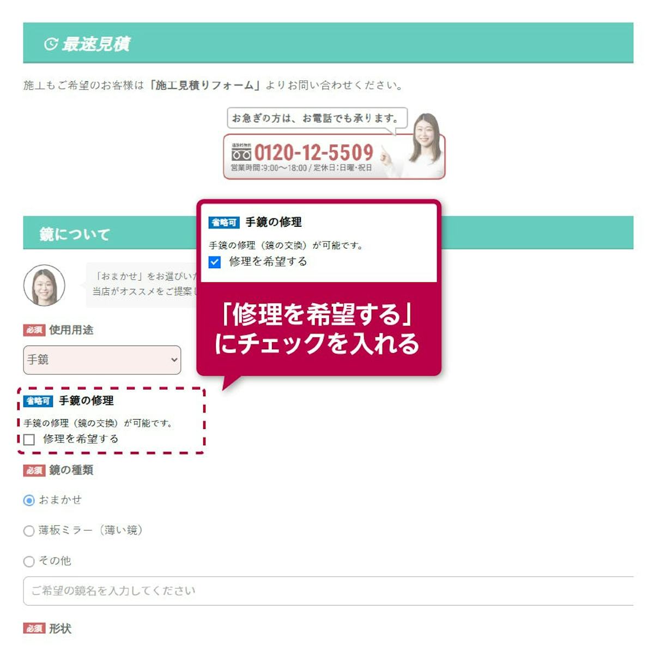Check the 修理を希望する checkbox in dashed box

coord(29,439)
